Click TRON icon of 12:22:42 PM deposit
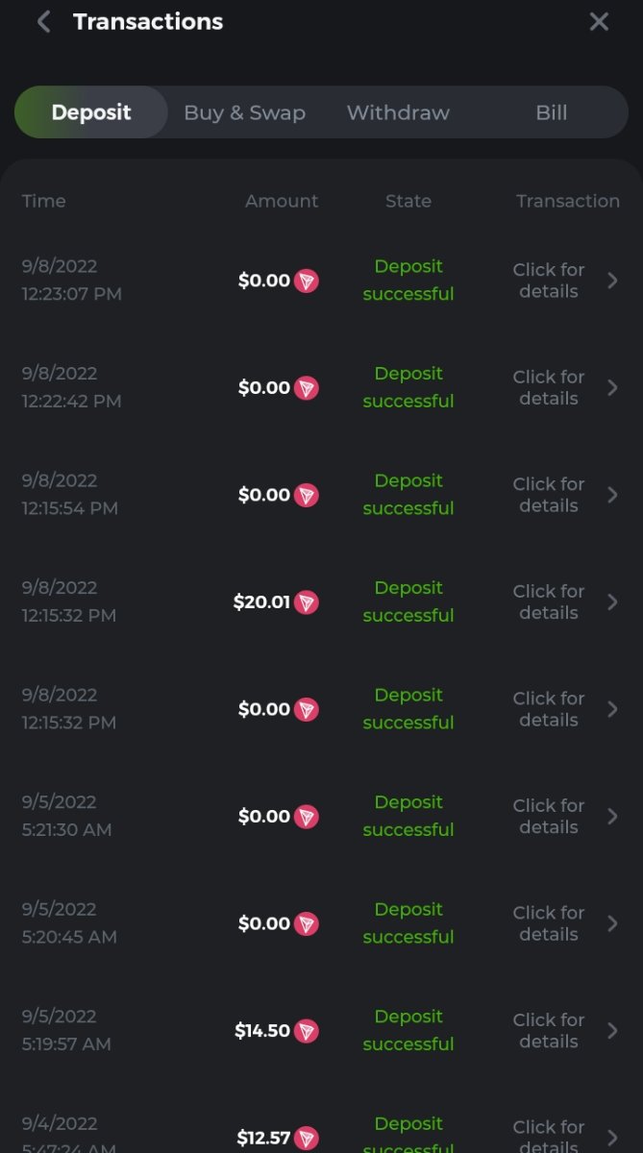Screen dimensions: 643x1153 307,388
